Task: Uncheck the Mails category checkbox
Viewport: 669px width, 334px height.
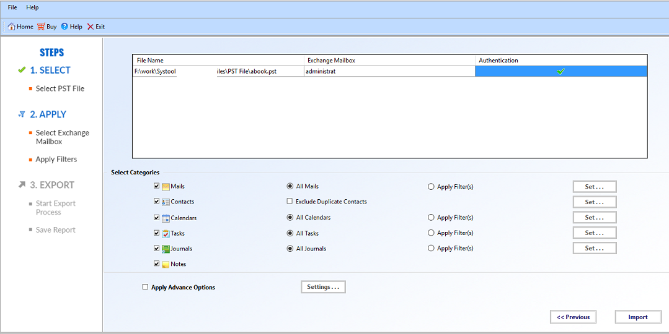Action: [x=157, y=186]
